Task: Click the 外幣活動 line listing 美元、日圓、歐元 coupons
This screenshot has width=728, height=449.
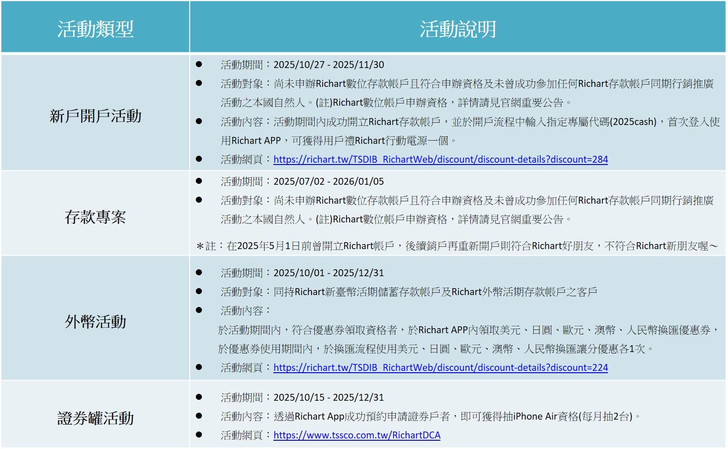Action: coord(468,330)
